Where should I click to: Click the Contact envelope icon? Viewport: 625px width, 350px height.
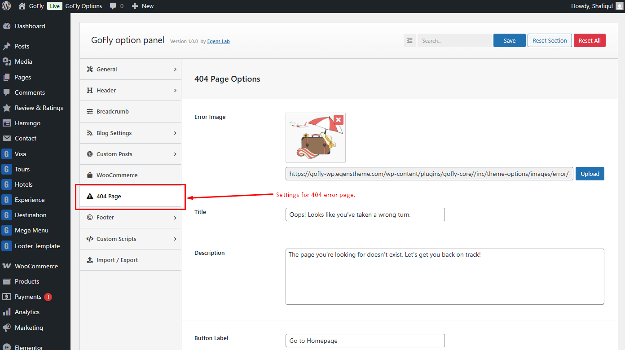(x=7, y=138)
